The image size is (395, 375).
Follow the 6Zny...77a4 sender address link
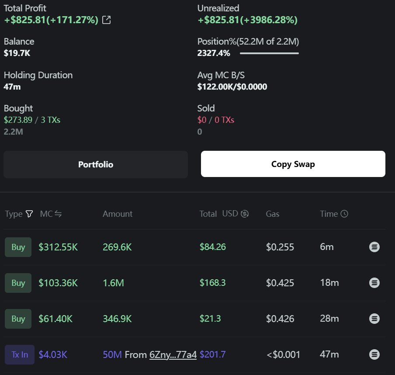173,354
